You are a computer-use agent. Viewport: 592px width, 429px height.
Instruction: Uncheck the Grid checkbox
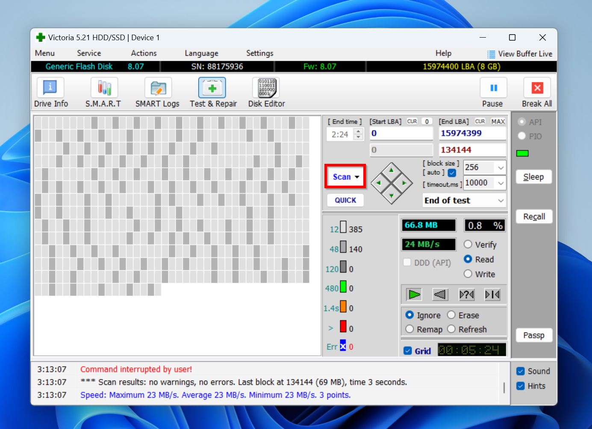pyautogui.click(x=408, y=351)
